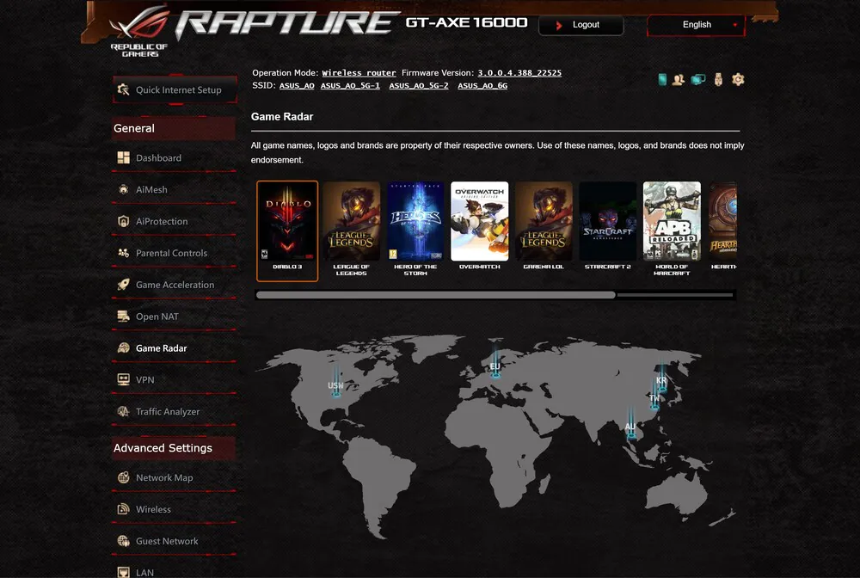Screen dimensions: 860x578
Task: Click the USB device status icon
Action: [718, 80]
